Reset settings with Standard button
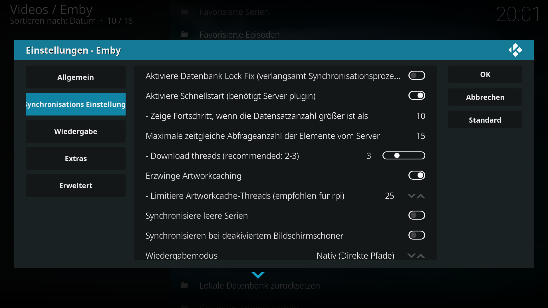This screenshot has width=548, height=308. [x=485, y=120]
